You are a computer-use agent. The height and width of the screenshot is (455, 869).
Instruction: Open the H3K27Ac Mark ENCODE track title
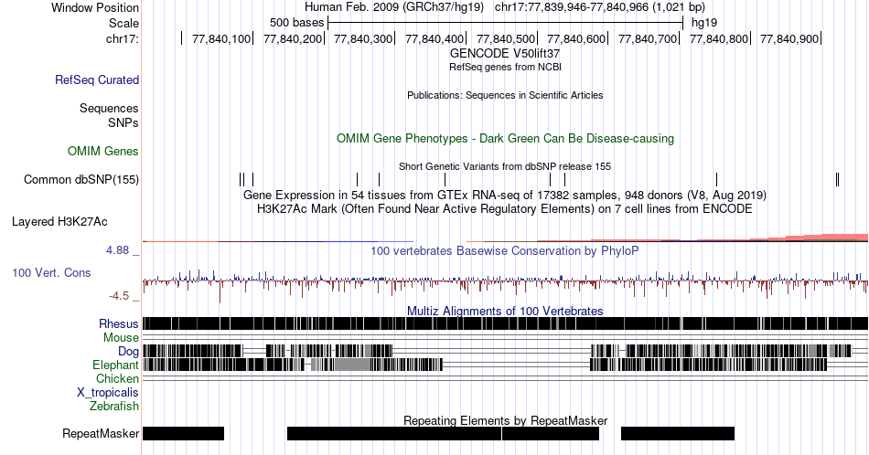pyautogui.click(x=505, y=208)
